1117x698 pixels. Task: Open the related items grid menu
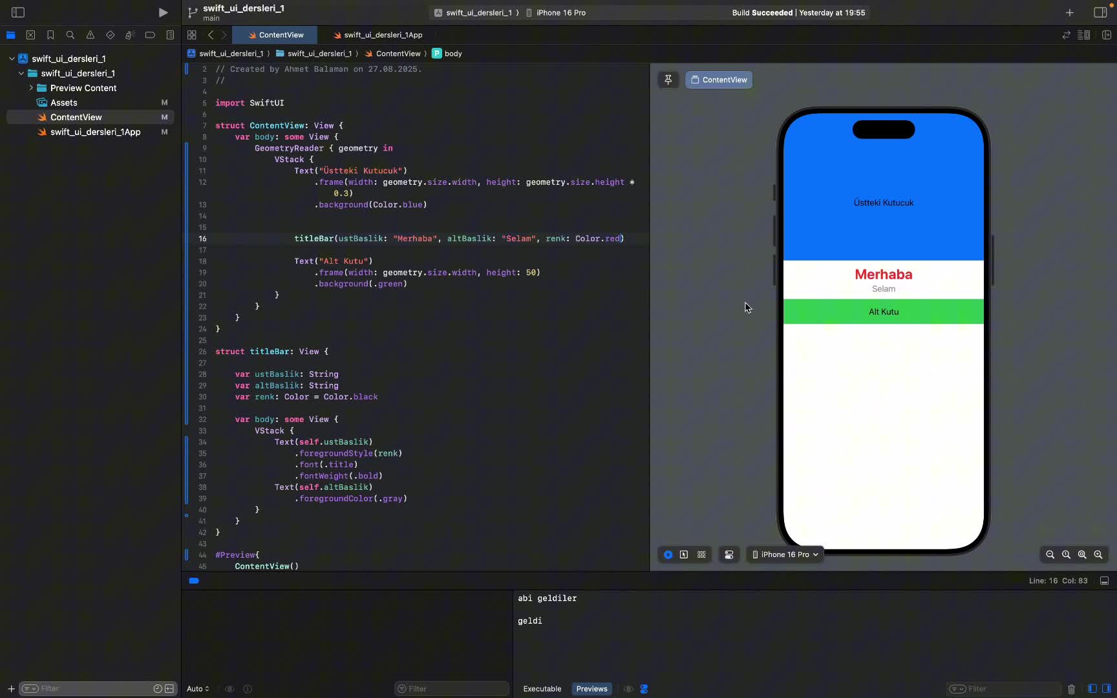(x=192, y=35)
